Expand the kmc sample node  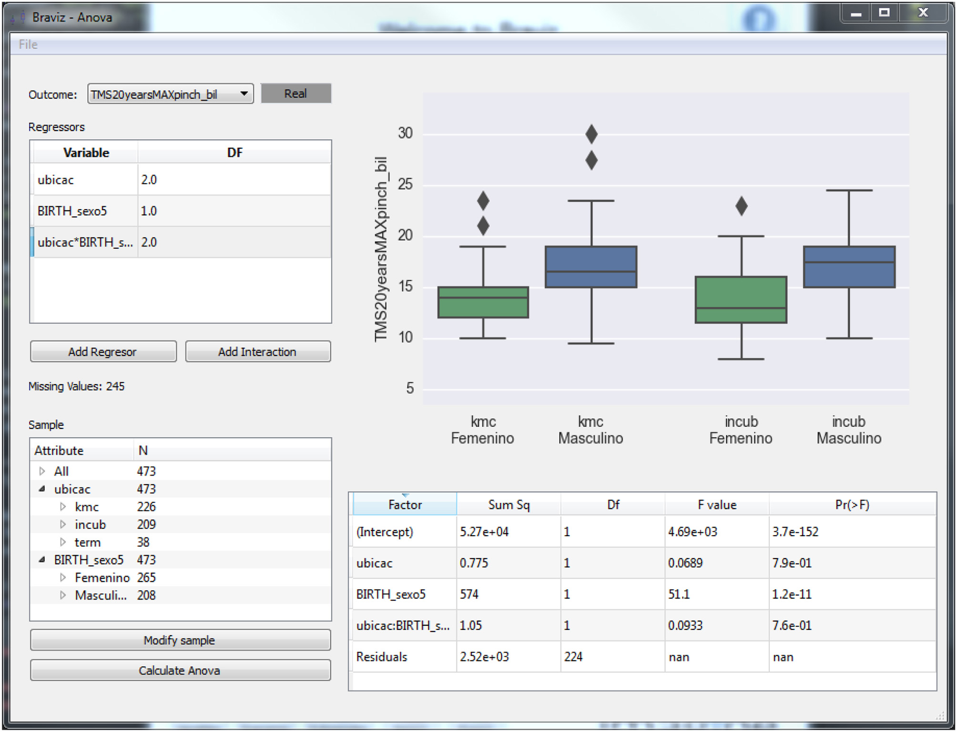(x=63, y=507)
